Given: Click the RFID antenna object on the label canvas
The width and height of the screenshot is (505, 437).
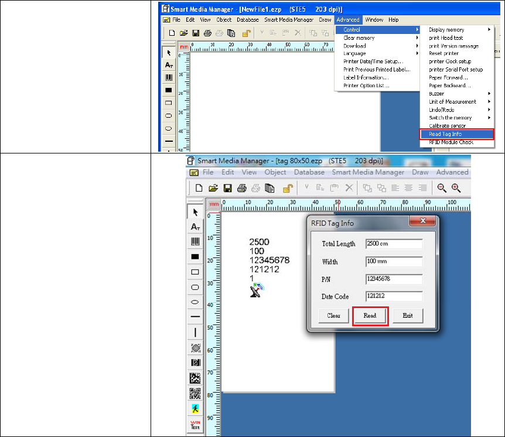Looking at the screenshot, I should (257, 290).
